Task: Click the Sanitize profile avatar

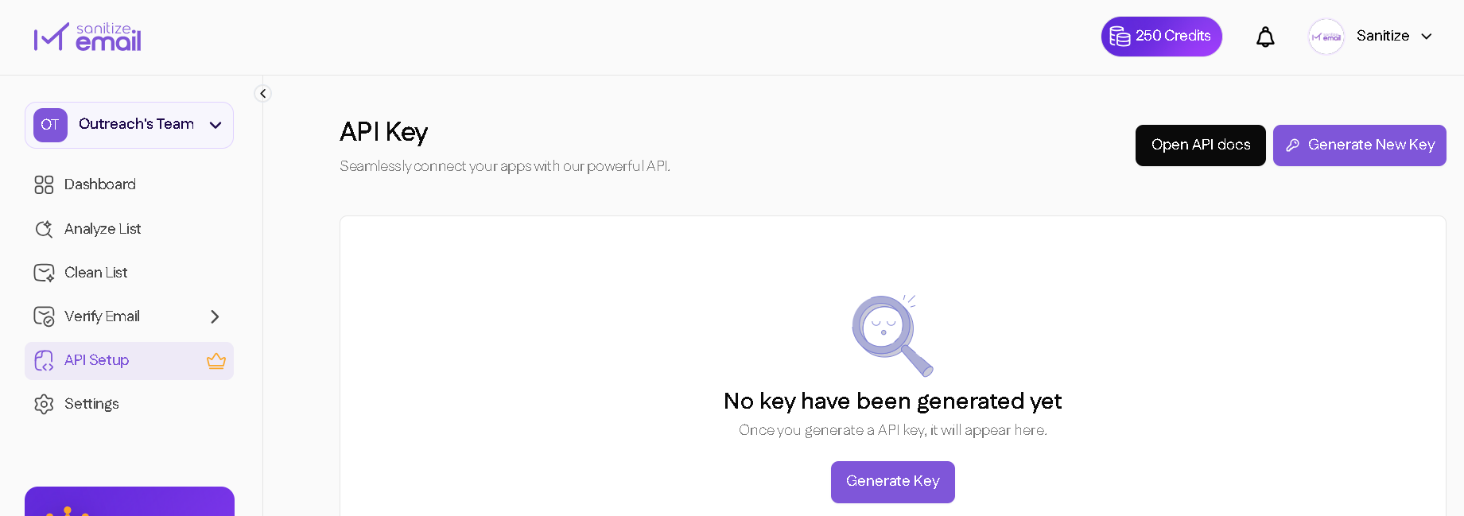Action: (x=1326, y=37)
